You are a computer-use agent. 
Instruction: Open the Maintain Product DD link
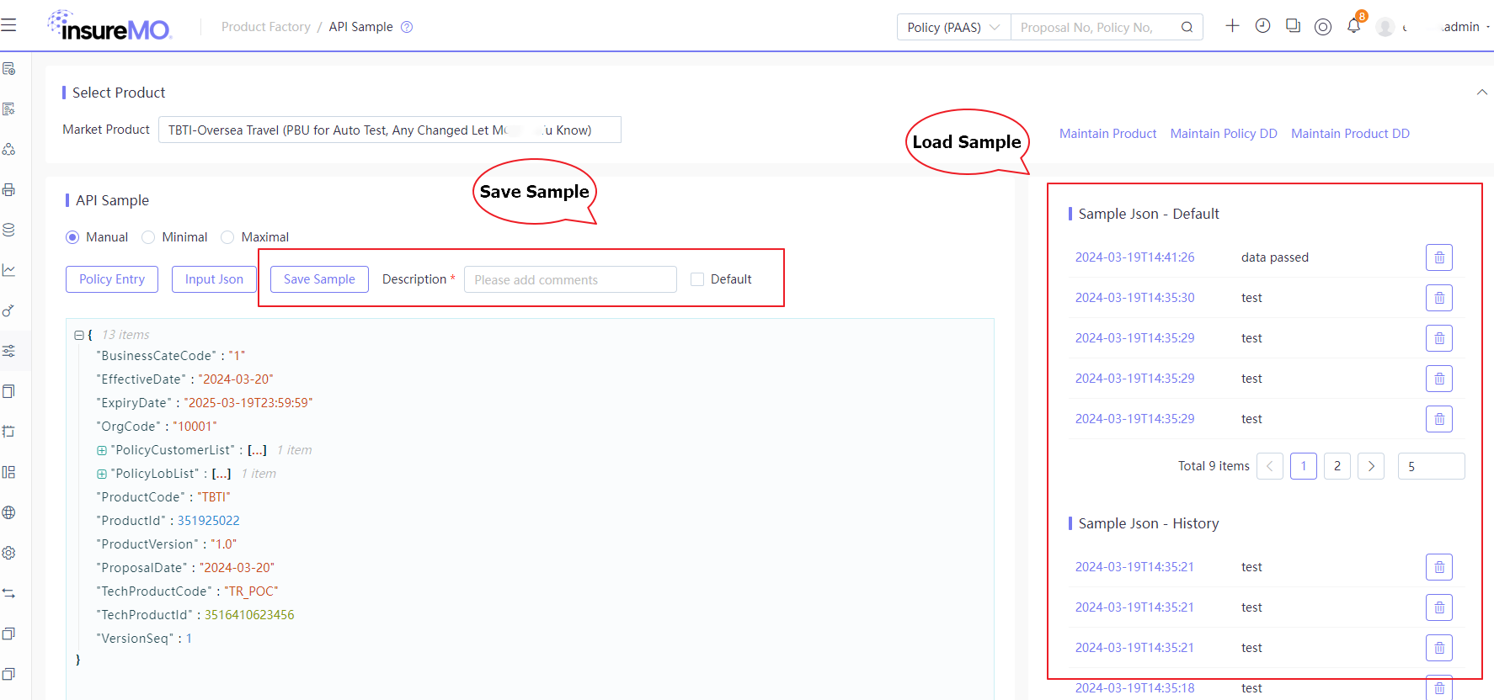pos(1350,134)
